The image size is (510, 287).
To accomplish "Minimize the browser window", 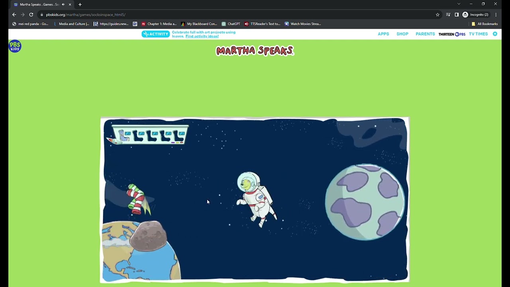I will pyautogui.click(x=471, y=4).
